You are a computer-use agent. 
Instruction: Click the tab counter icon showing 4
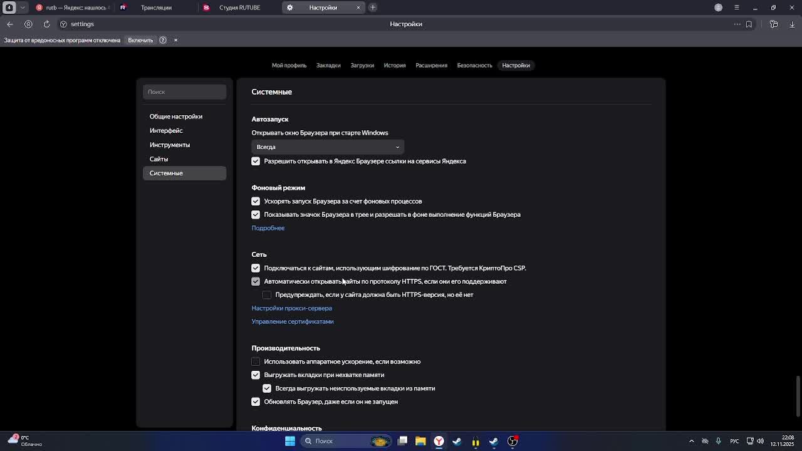[9, 8]
